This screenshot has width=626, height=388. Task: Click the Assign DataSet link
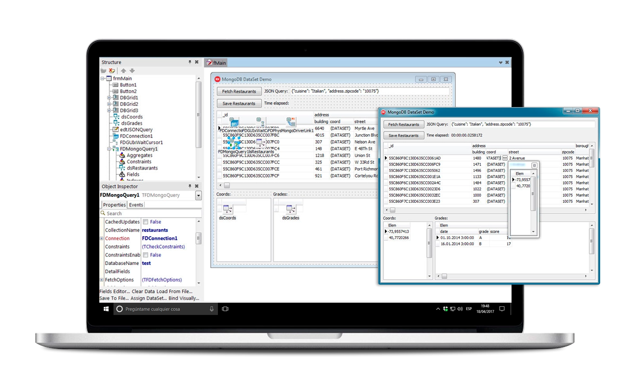[x=149, y=298]
